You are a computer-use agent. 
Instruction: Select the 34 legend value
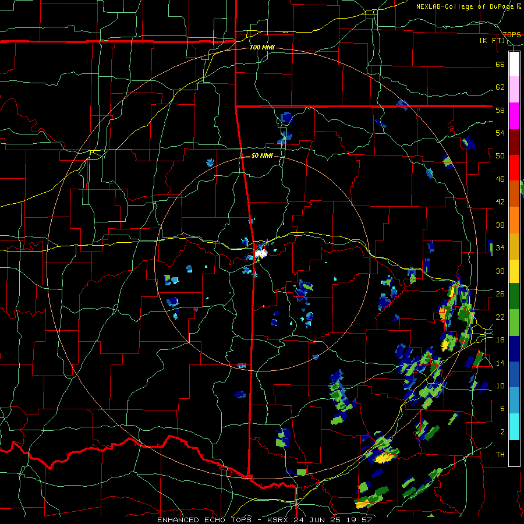pyautogui.click(x=500, y=248)
